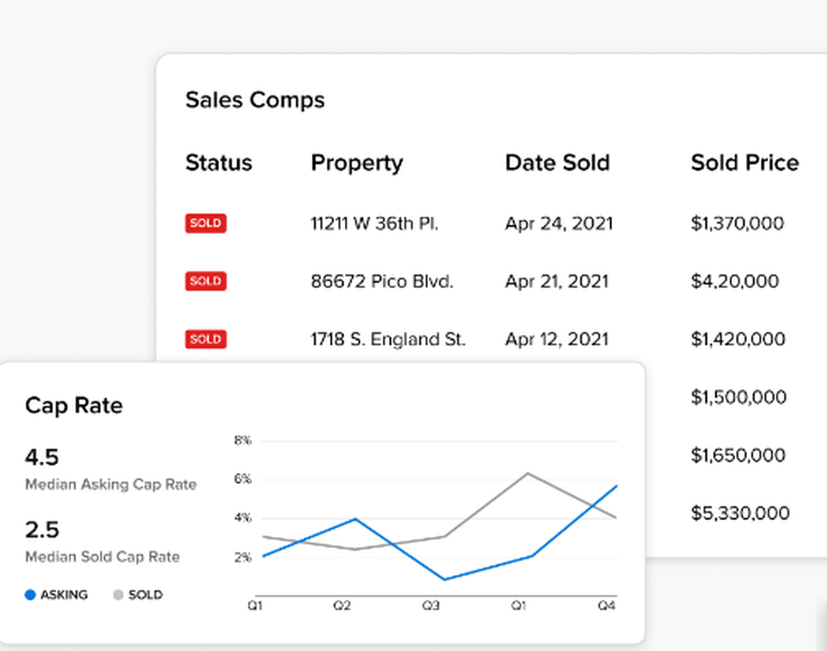Click Apr 24, 2021 date cell

tap(558, 223)
